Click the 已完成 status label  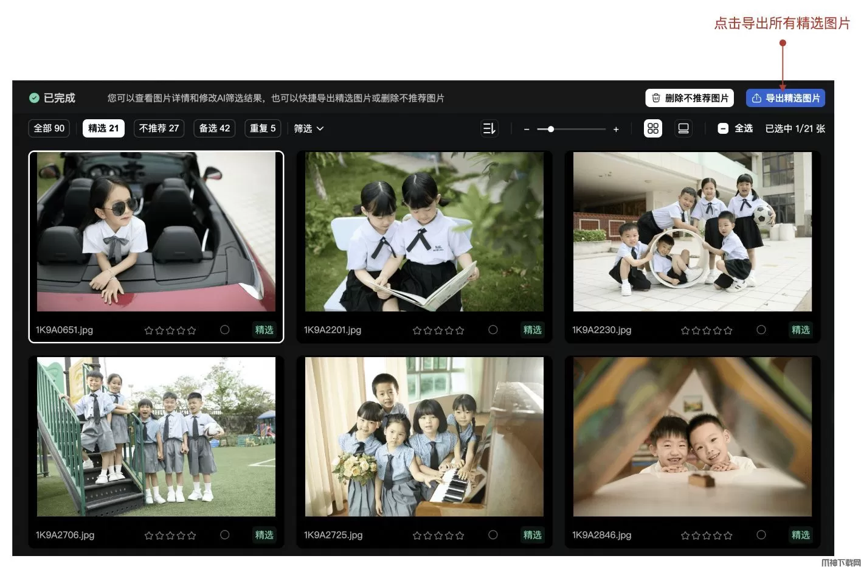[x=60, y=98]
